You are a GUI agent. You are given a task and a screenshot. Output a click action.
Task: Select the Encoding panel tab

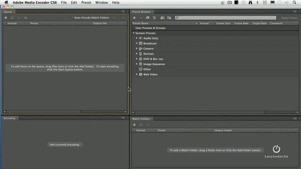click(x=9, y=118)
